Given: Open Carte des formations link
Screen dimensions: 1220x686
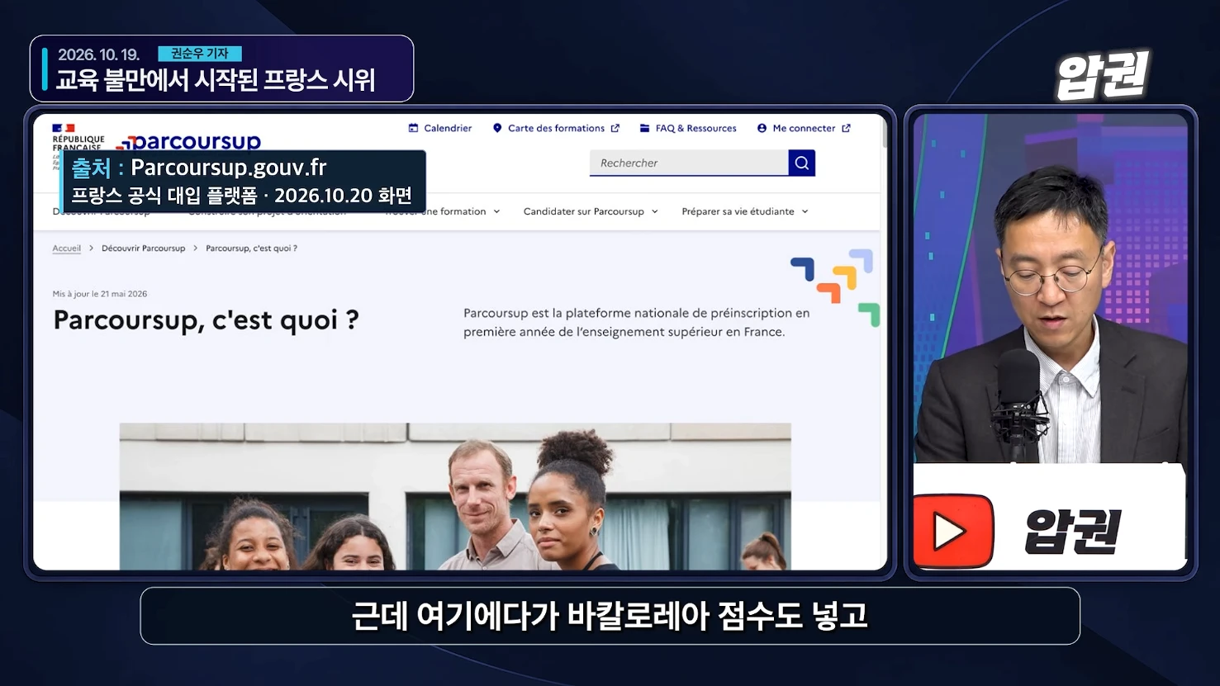Looking at the screenshot, I should [x=556, y=128].
